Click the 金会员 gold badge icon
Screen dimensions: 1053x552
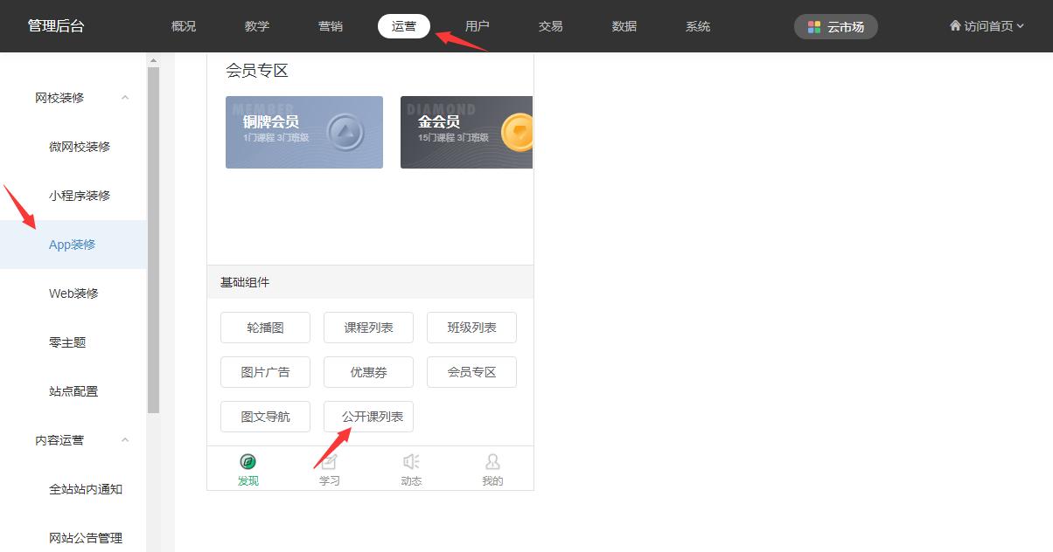(519, 133)
